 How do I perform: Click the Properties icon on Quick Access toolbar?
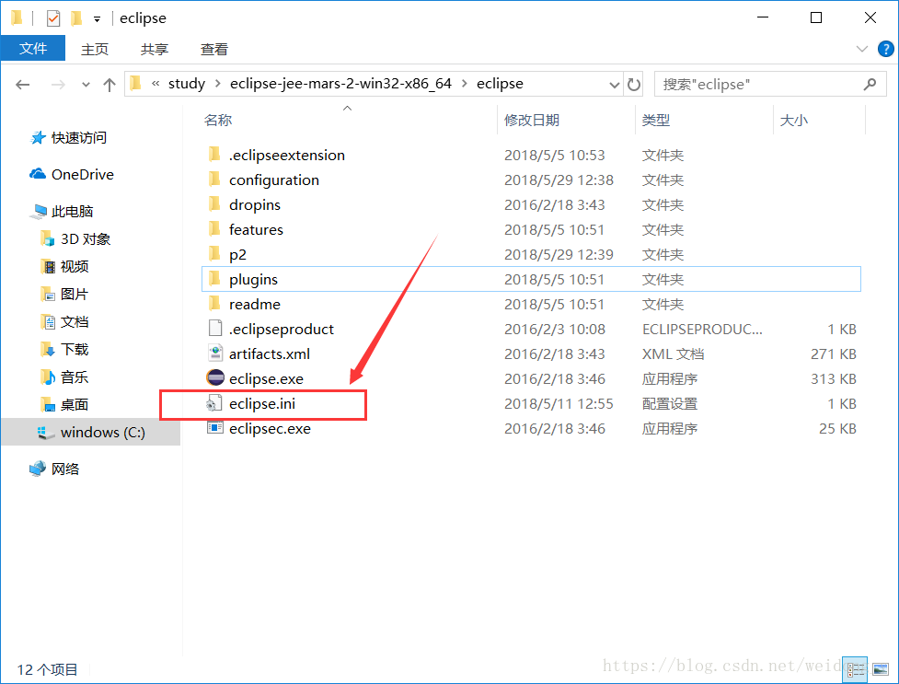click(52, 17)
